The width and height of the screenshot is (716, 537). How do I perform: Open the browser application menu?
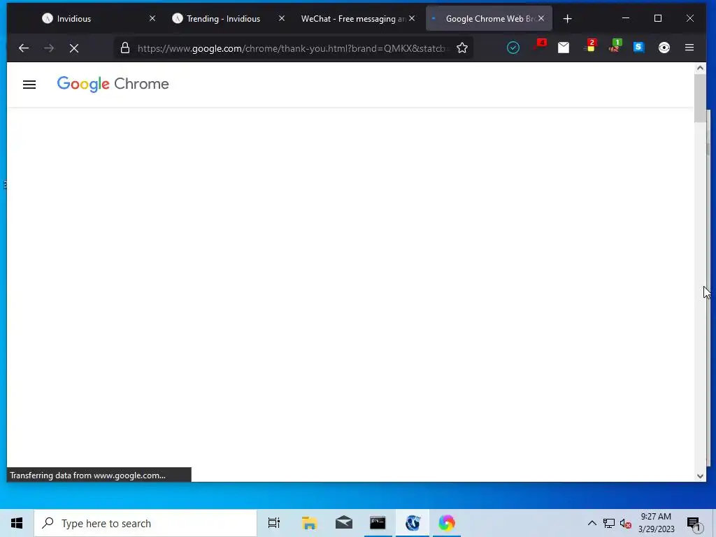pos(689,48)
